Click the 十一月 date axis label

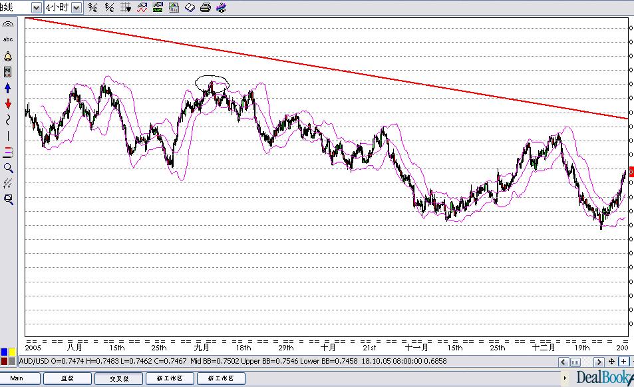tap(416, 347)
